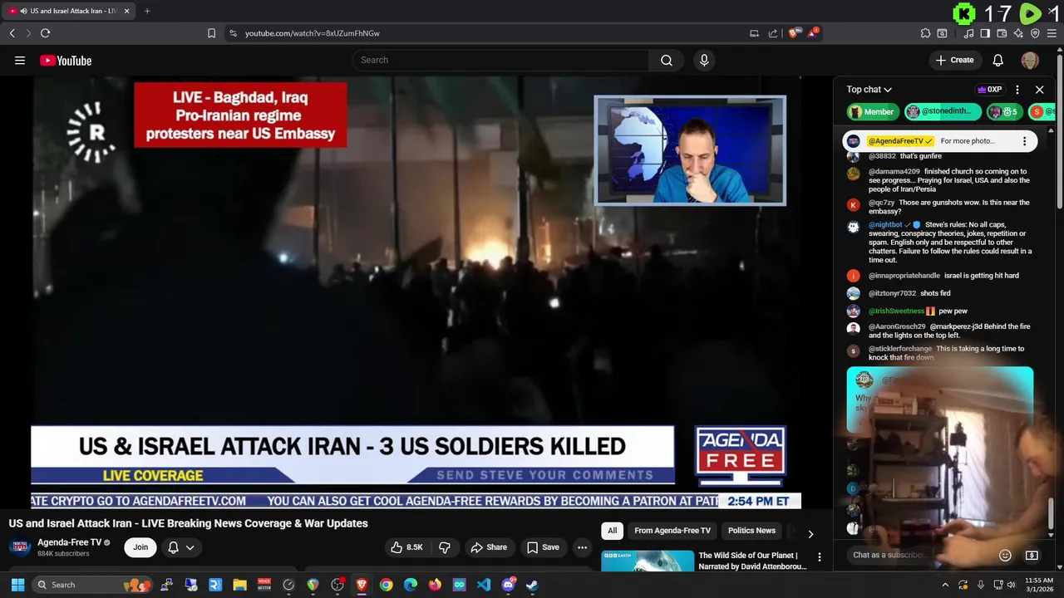Click the Brave Shields lion icon
This screenshot has width=1064, height=598.
pos(794,33)
